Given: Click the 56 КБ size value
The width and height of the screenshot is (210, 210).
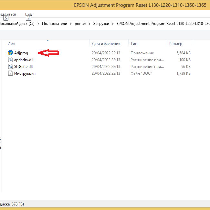Looking at the screenshot, I should click(x=186, y=67).
